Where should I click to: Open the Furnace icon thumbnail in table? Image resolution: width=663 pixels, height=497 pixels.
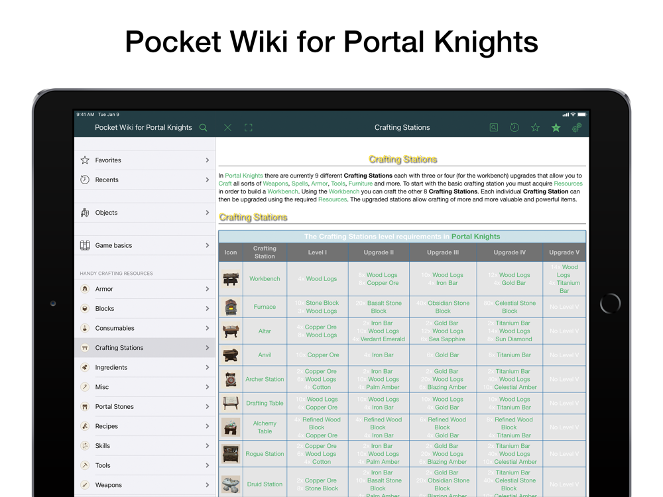(231, 307)
